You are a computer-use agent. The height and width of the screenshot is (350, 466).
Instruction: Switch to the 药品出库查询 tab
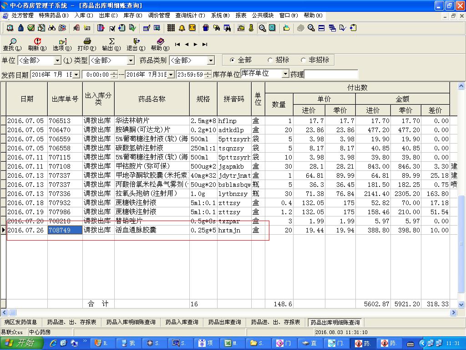tap(224, 322)
